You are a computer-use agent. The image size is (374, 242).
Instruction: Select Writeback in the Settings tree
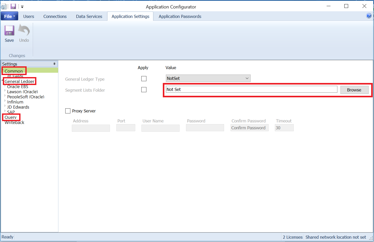(x=14, y=122)
